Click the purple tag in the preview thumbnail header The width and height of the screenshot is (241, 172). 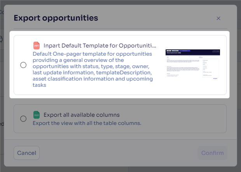tap(185, 51)
